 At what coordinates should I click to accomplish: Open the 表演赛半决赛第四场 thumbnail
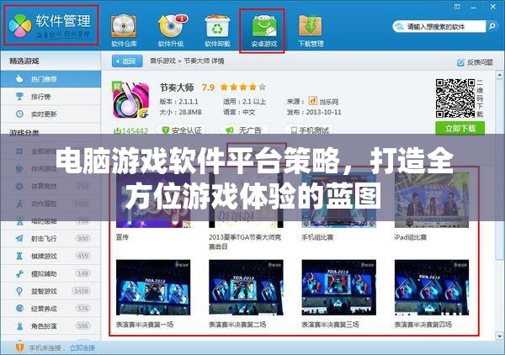[432, 288]
